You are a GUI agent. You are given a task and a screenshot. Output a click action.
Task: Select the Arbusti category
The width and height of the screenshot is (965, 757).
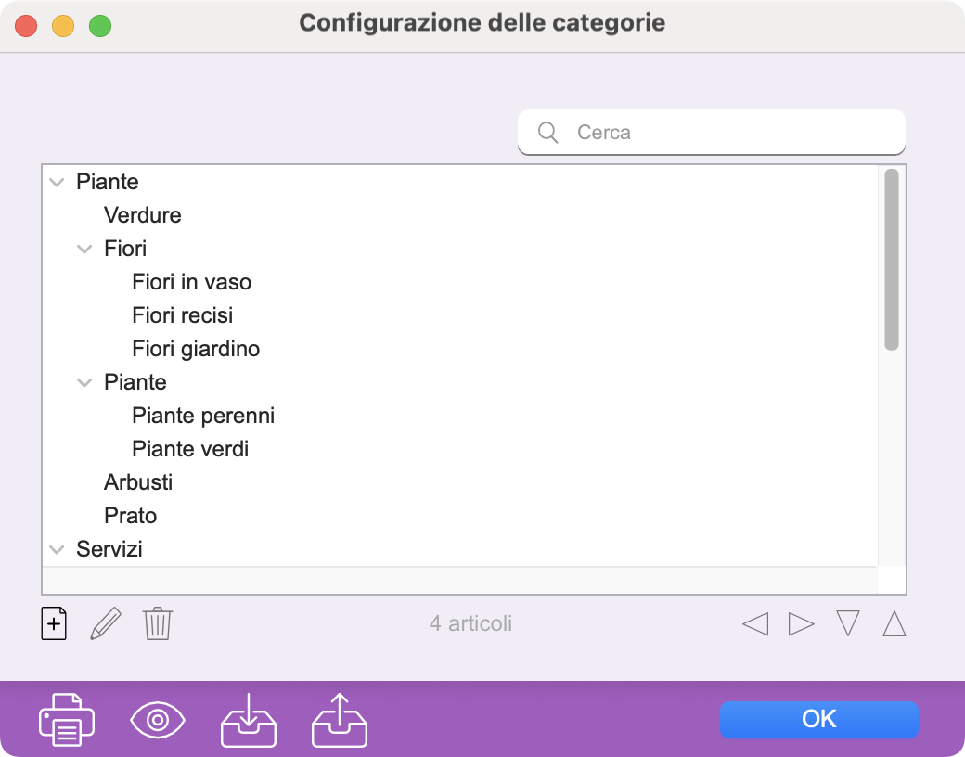[138, 481]
